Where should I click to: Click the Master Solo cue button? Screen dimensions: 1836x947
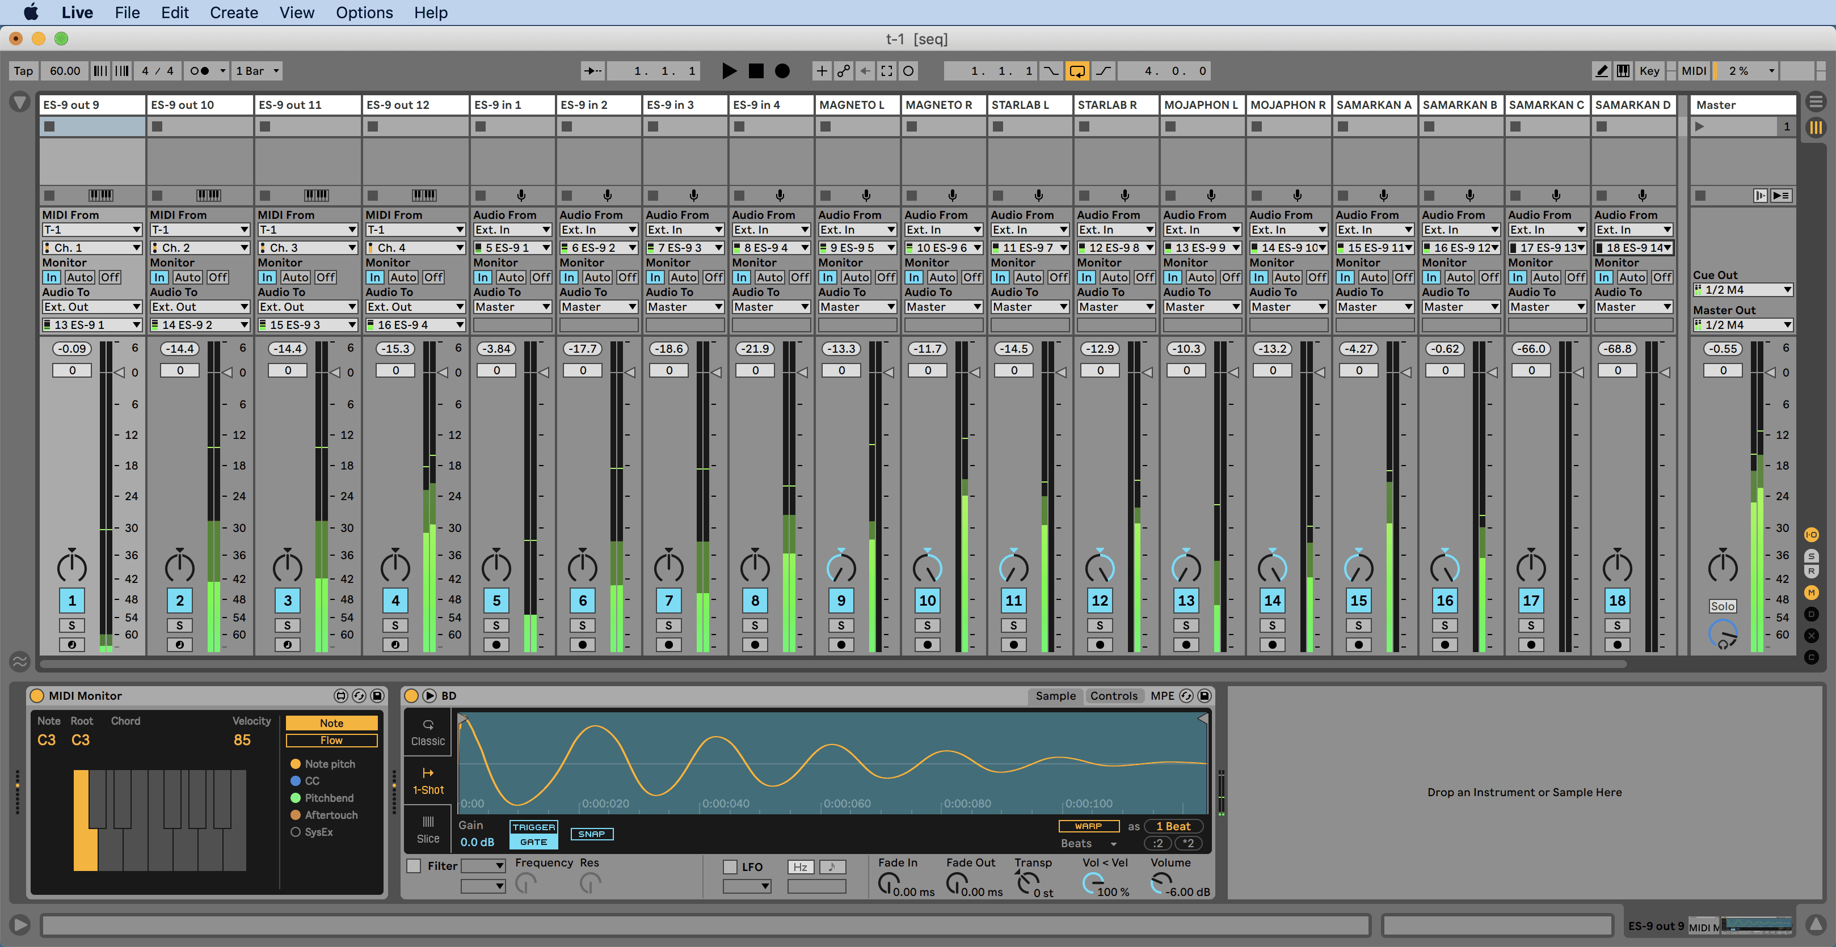tap(1722, 606)
